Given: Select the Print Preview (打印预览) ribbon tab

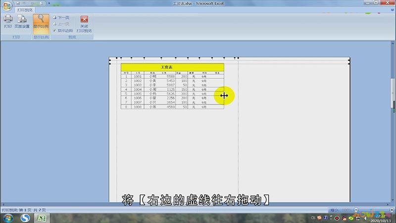Looking at the screenshot, I should point(25,10).
